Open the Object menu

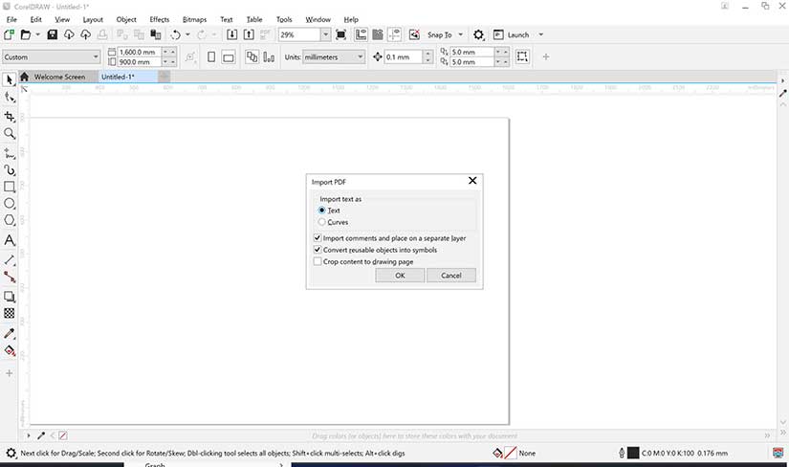(126, 19)
